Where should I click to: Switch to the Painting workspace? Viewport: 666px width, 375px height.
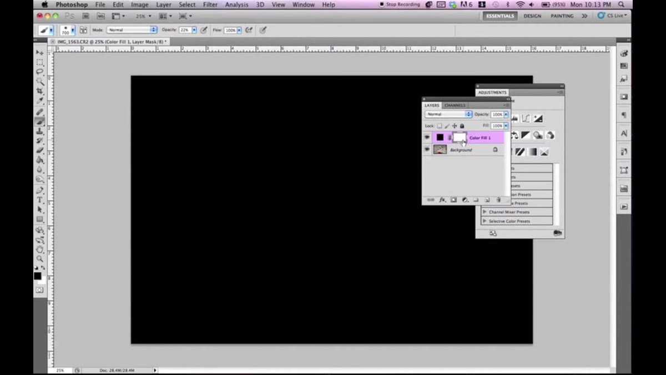(562, 16)
